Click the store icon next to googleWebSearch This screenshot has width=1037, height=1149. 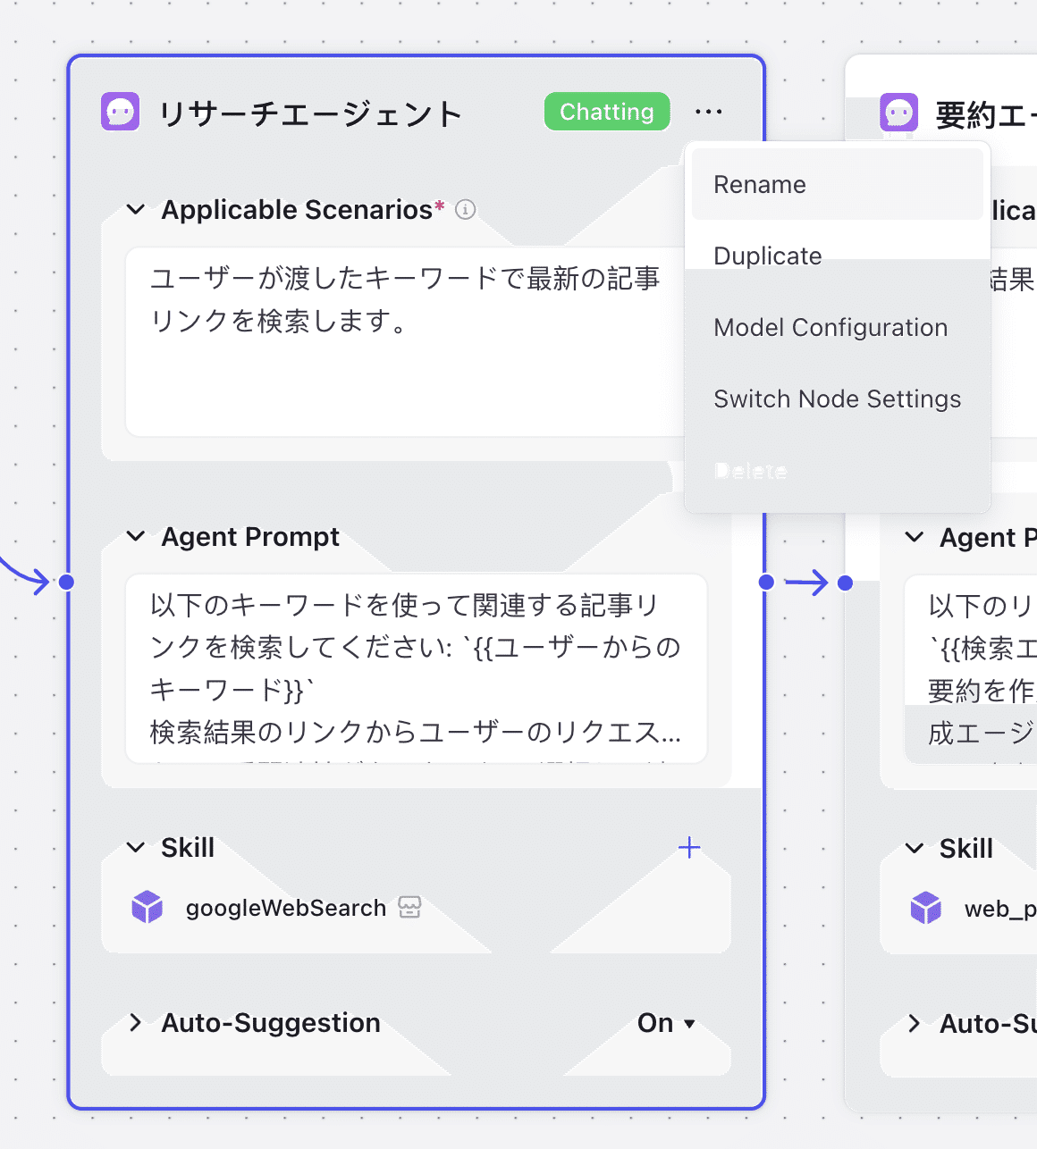409,908
